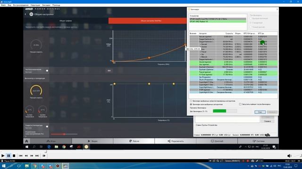Select the CPU device row in benchmark
The width and height of the screenshot is (302, 169).
pyautogui.click(x=218, y=19)
